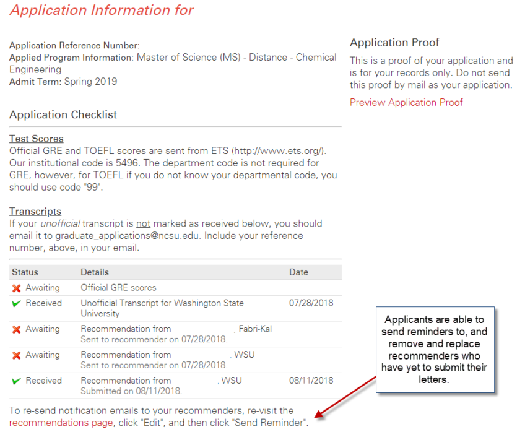The height and width of the screenshot is (432, 525).
Task: Click the green checkmark beside Unofficial Transcript row
Action: [x=17, y=303]
